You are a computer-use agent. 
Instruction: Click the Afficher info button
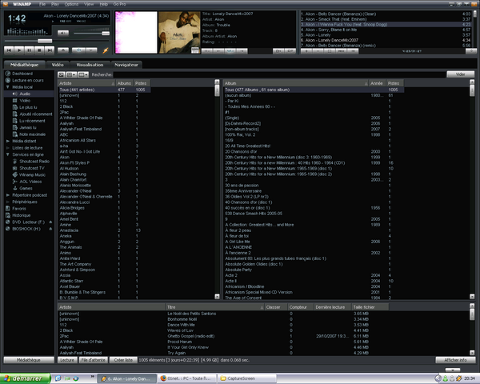coord(455,360)
